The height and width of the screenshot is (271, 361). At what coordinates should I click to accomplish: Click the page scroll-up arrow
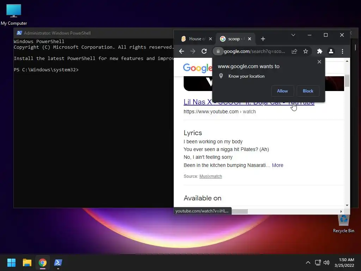pos(347,61)
